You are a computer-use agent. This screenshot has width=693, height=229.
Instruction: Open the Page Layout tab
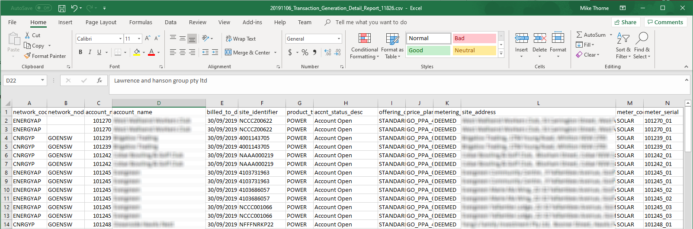coord(101,22)
